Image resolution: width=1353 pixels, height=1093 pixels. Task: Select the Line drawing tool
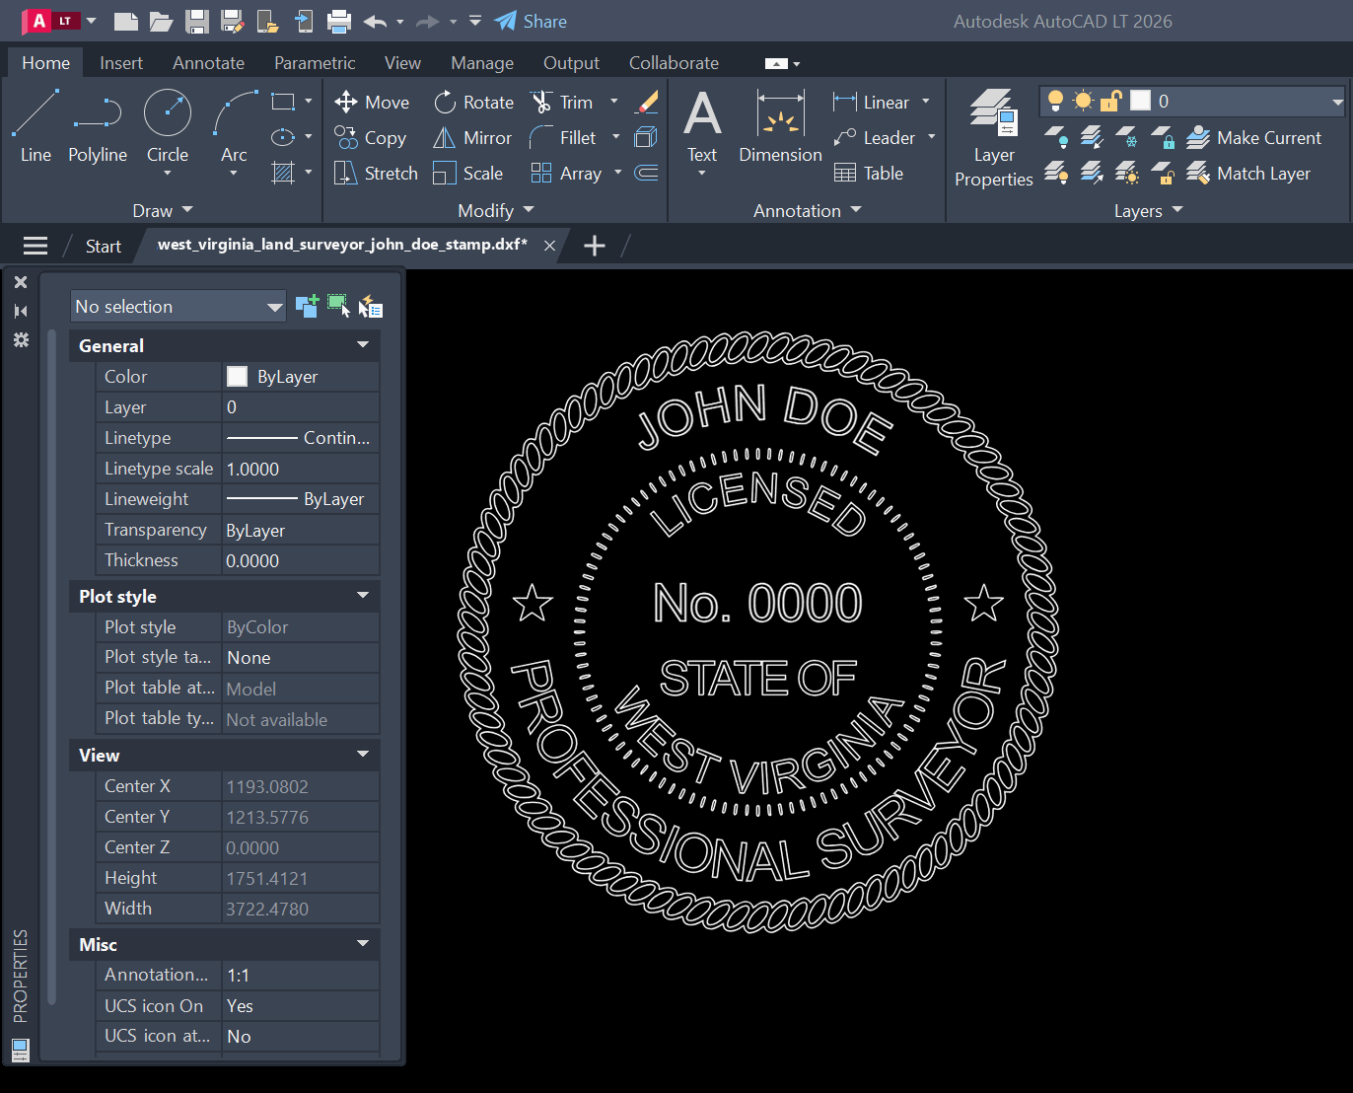click(x=36, y=126)
